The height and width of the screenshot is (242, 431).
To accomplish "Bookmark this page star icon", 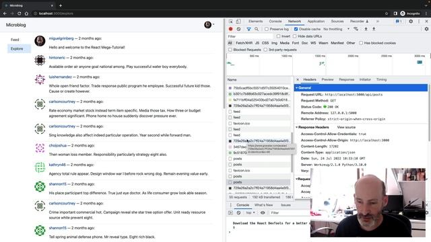I will (387, 13).
